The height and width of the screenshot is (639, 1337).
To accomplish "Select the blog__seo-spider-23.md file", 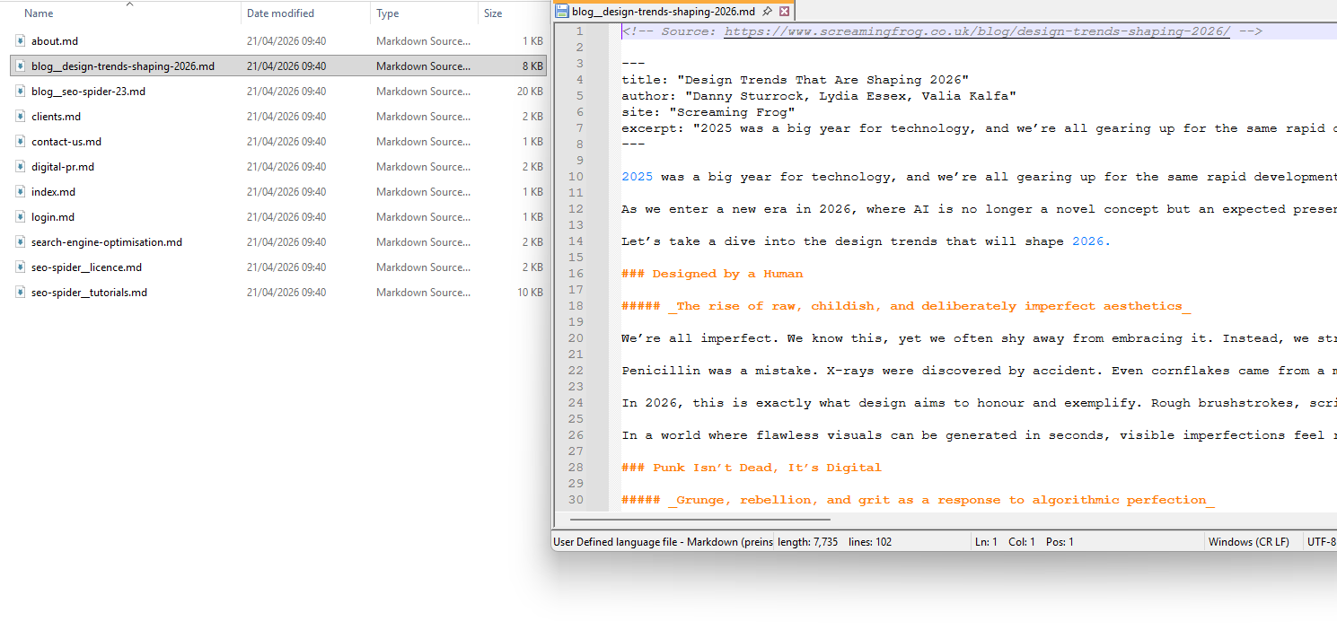I will pos(88,92).
